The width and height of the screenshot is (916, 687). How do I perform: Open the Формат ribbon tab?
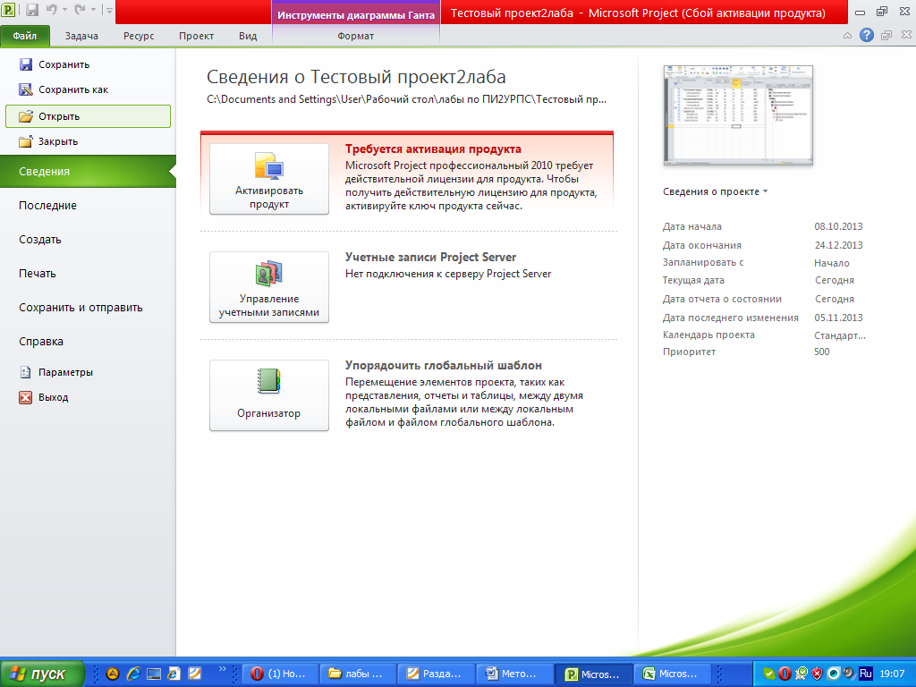[355, 36]
